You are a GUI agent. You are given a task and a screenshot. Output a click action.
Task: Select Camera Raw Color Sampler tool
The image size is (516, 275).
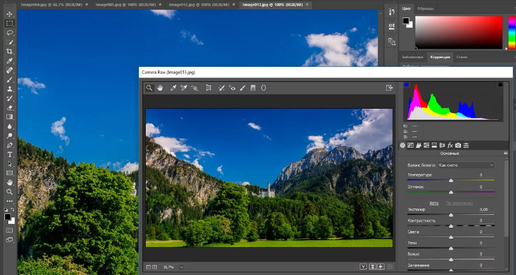click(184, 88)
